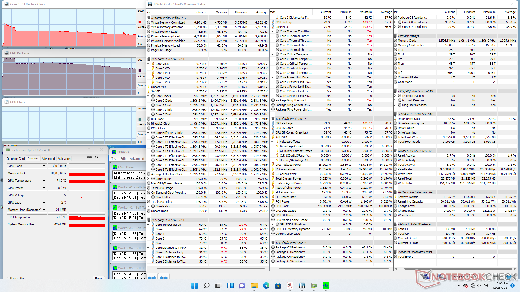Switch to HWiNFO taskbar icon

click(302, 286)
